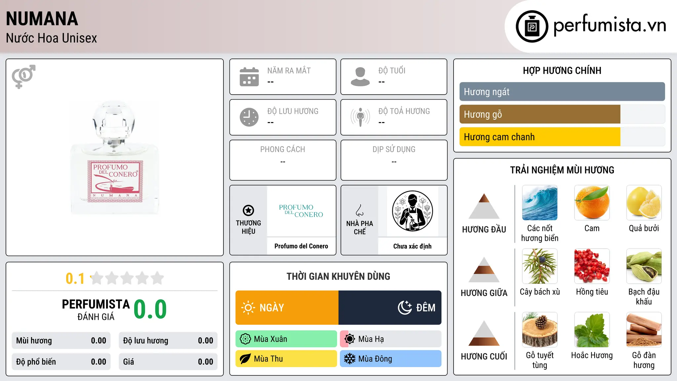
Task: Open the Hồng tiêu pink pepper image
Action: click(592, 266)
